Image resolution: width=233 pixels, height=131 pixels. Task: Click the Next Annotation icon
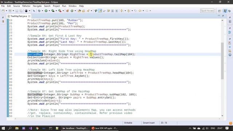click(x=122, y=11)
